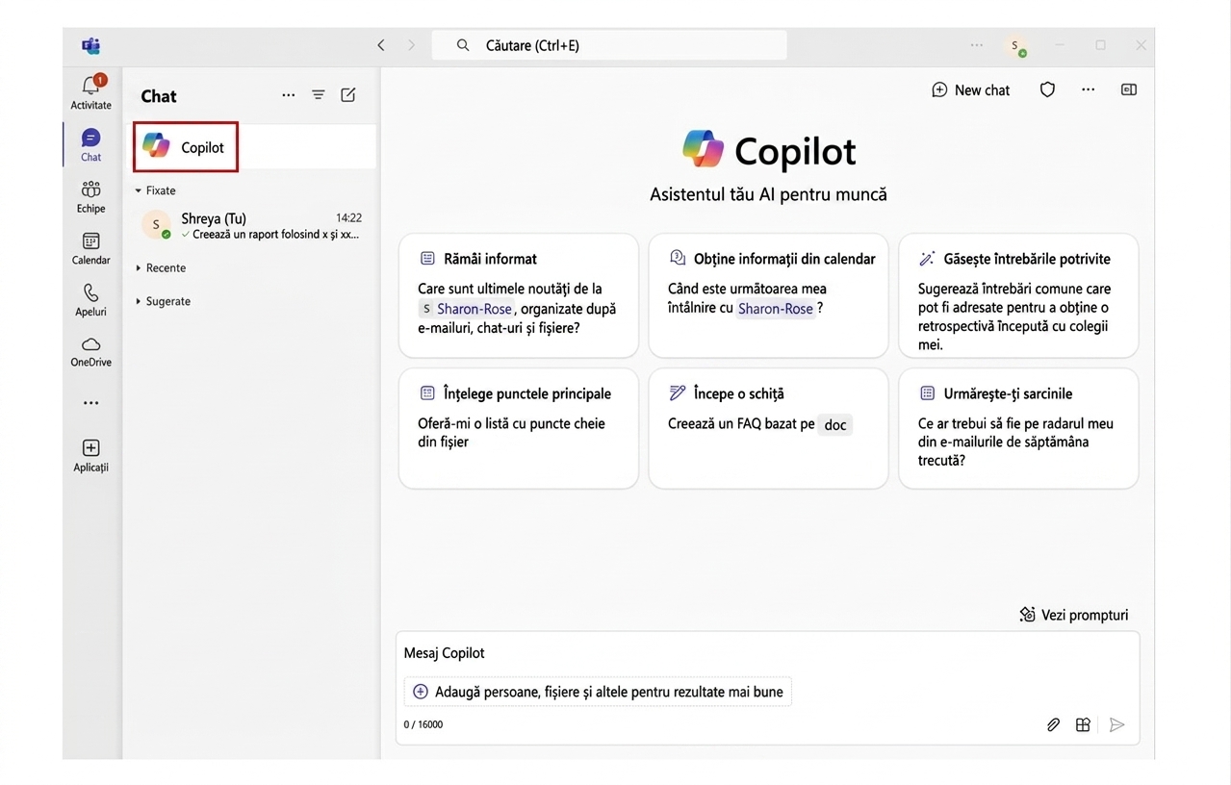Open the chat filter icon

click(319, 95)
